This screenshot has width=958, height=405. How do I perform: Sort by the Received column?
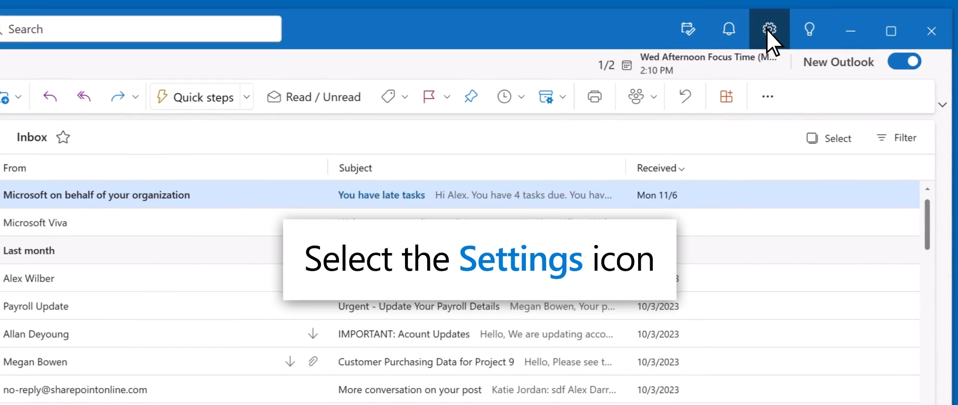click(660, 168)
